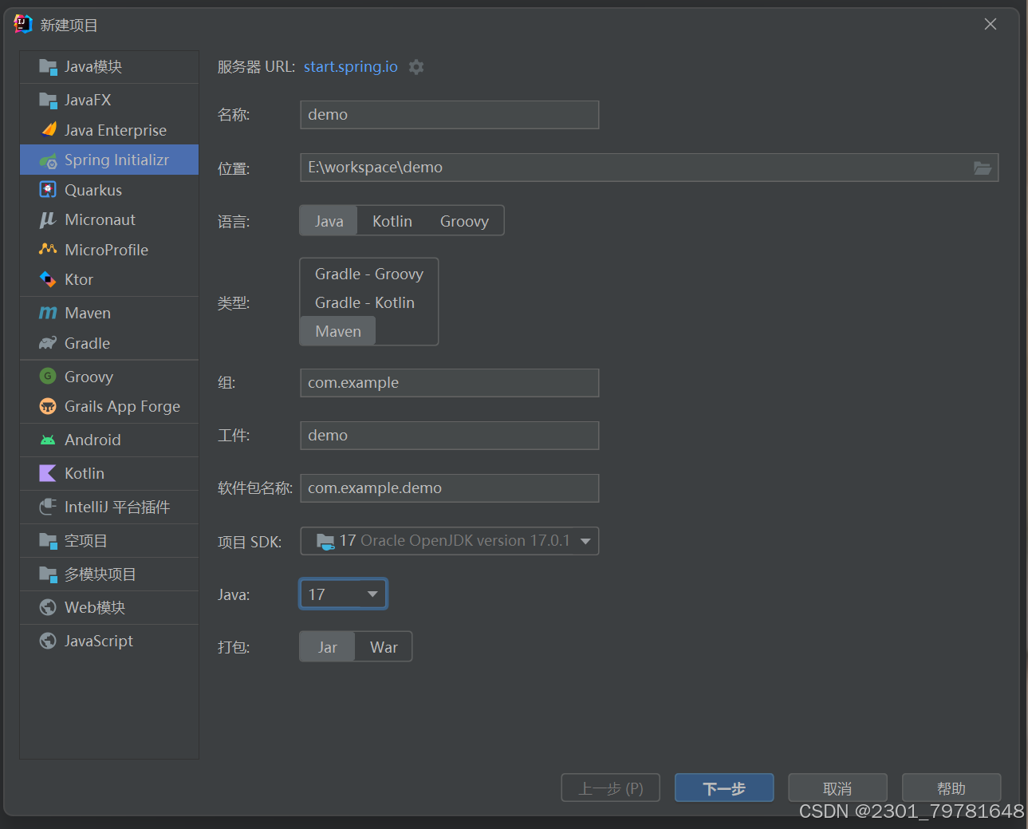Screen dimensions: 1028x829
Task: Click the Maven m icon
Action: tap(48, 313)
